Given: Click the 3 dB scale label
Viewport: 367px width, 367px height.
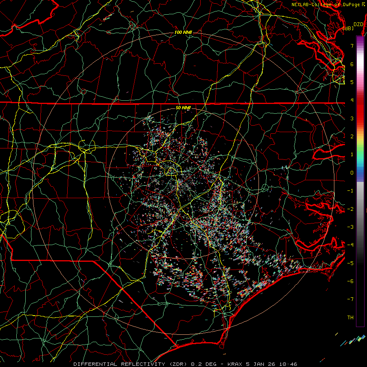Looking at the screenshot, I should point(352,118).
